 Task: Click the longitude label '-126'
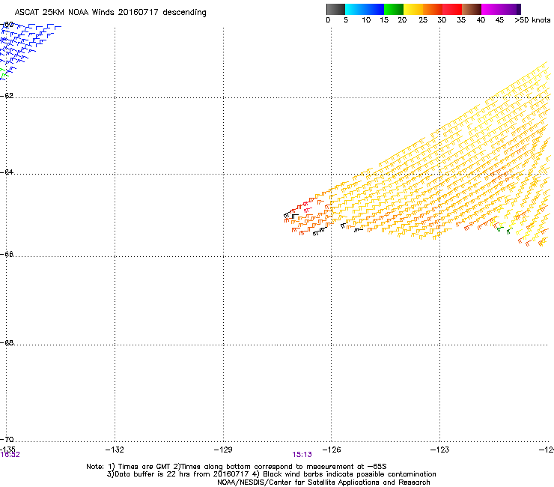click(x=332, y=450)
